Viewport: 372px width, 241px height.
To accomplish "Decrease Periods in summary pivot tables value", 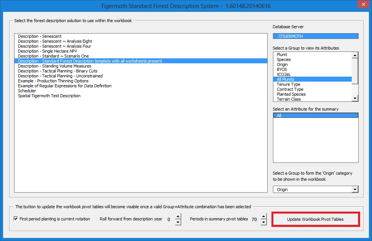I will (263, 222).
